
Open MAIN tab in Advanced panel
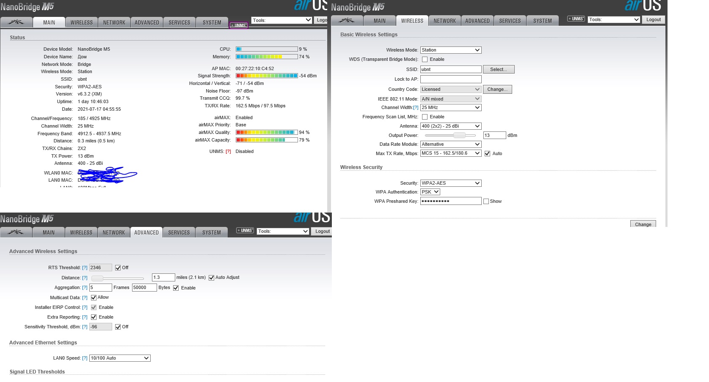49,232
